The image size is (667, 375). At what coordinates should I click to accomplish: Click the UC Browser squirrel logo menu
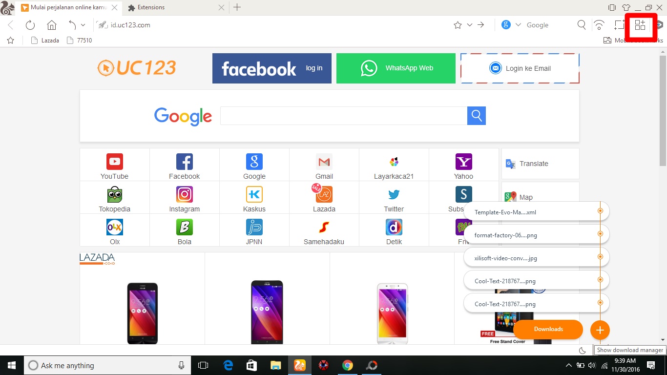pos(7,7)
